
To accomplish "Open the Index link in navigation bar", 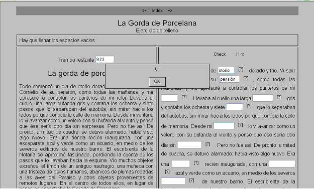I will coord(157,11).
